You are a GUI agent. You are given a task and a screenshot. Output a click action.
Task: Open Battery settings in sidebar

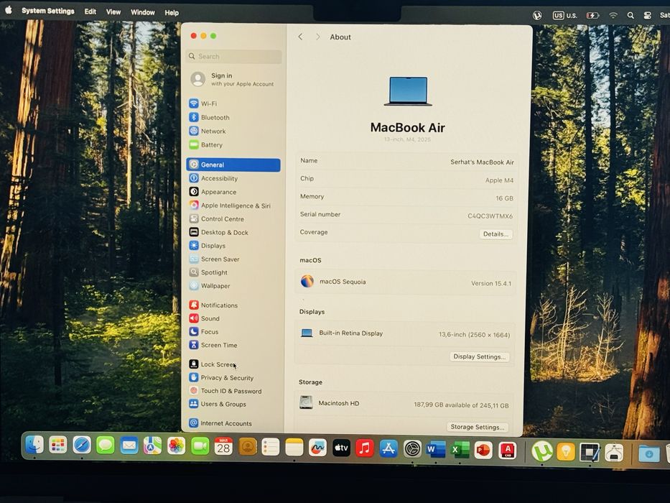tap(212, 144)
